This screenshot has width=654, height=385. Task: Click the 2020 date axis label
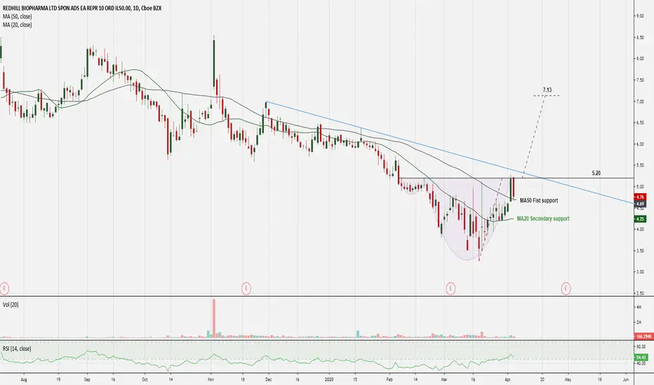[x=330, y=379]
